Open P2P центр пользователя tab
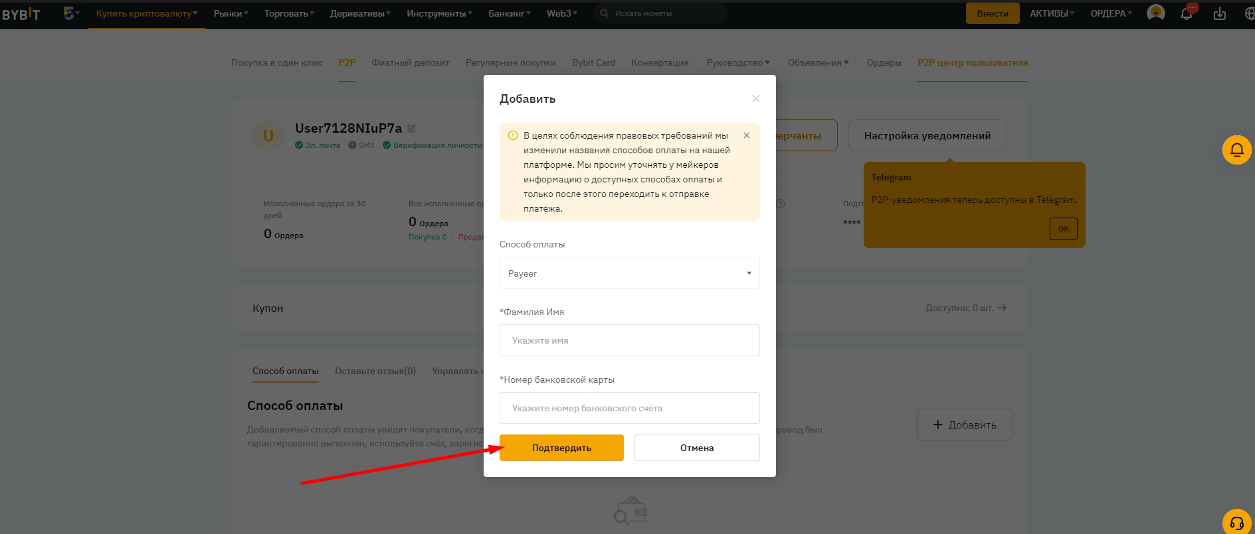This screenshot has width=1255, height=534. coord(973,62)
